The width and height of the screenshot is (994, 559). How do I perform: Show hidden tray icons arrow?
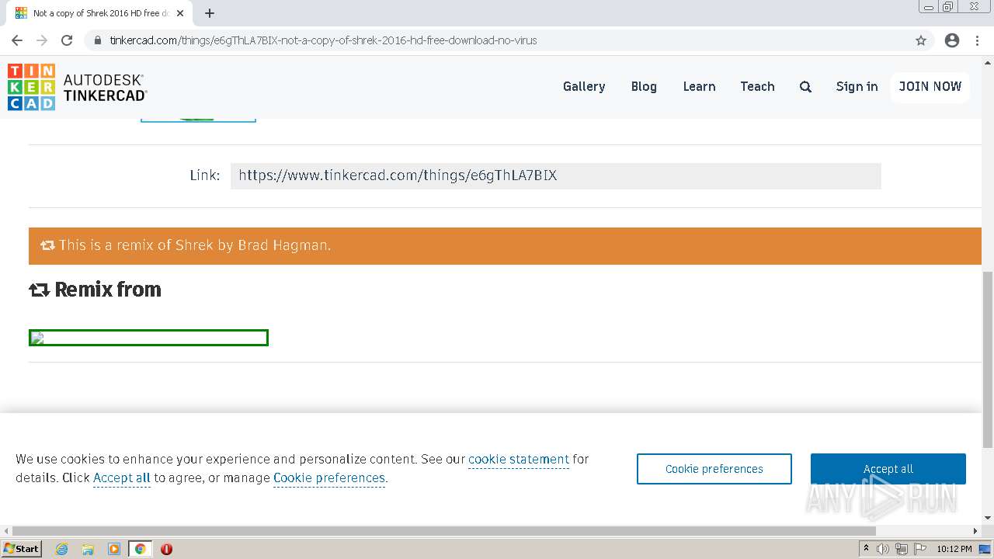866,549
